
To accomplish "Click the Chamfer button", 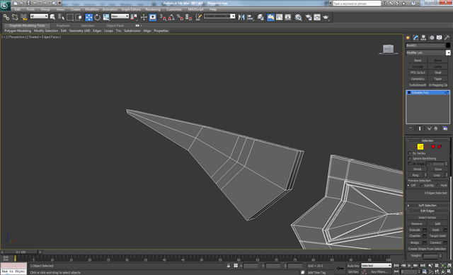I will coord(415,236).
